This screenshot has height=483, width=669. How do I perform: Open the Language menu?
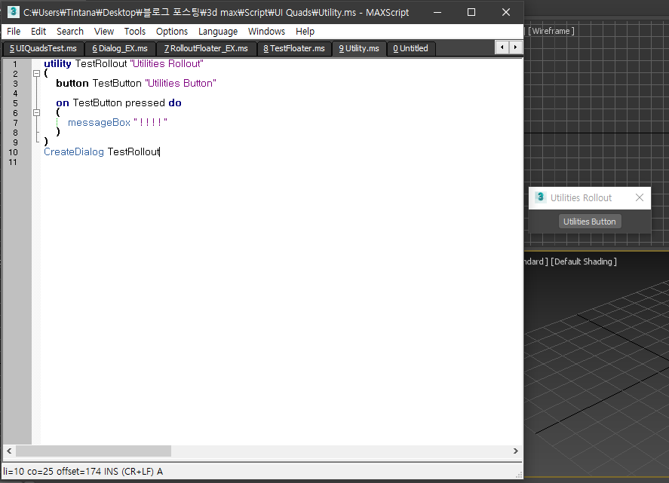pos(218,32)
